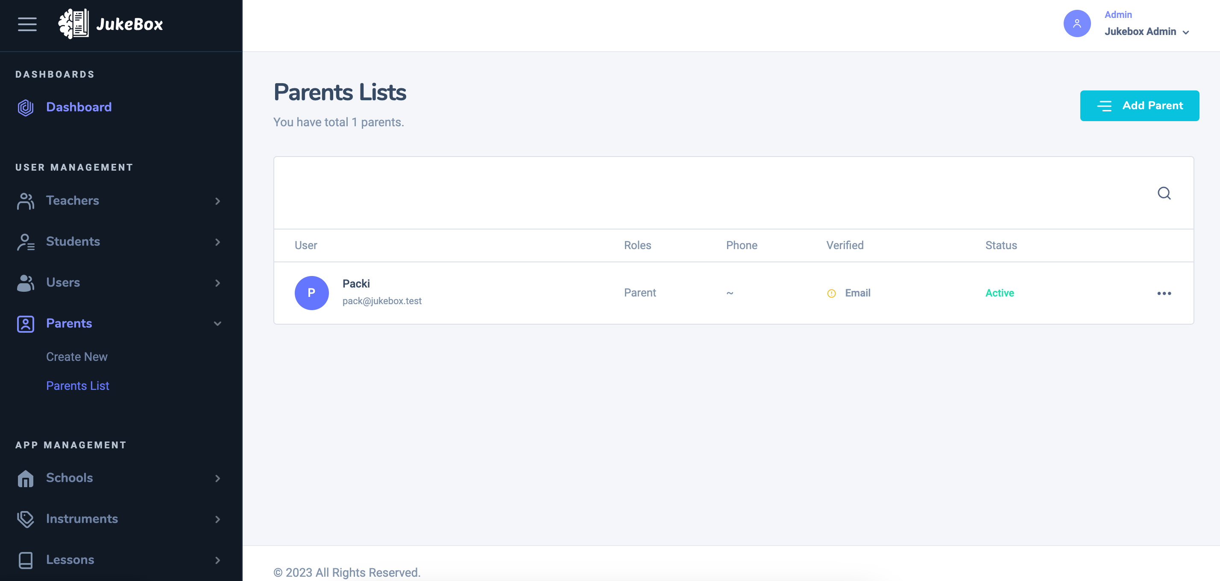Click the yellow email verification warning icon
The height and width of the screenshot is (581, 1220).
click(831, 293)
